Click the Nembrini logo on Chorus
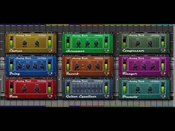The width and height of the screenshot is (175, 131). 42,35
